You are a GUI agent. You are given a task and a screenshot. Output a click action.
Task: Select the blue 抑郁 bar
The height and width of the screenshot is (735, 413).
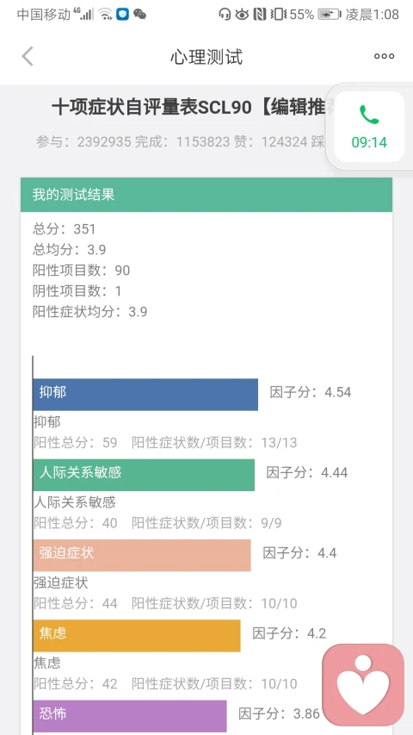point(145,395)
